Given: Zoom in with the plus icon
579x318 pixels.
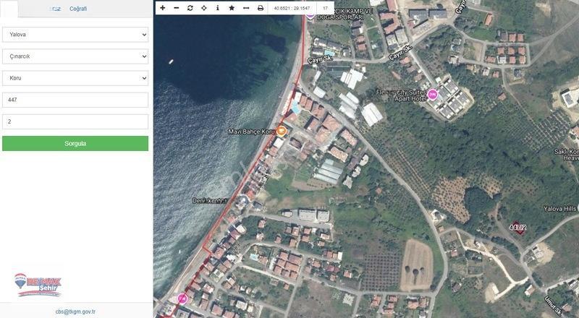Looking at the screenshot, I should pos(162,8).
